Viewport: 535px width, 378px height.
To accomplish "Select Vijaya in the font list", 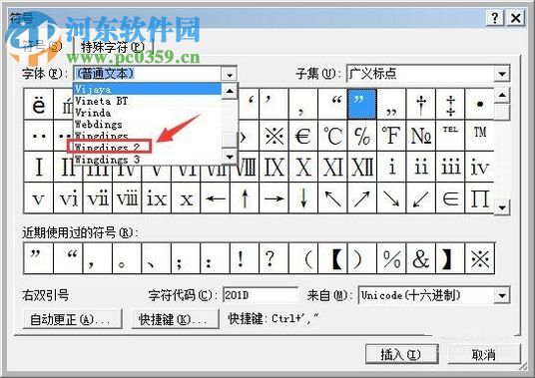I will 148,89.
